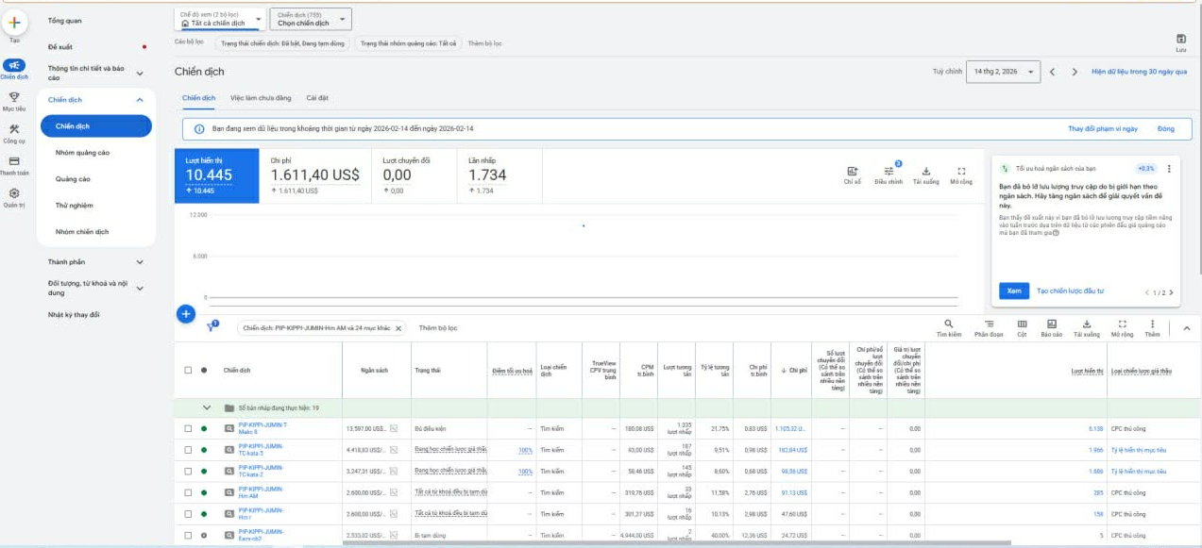Open the Quản trị gear icon
Screen dimensions: 1202x548
(14, 192)
